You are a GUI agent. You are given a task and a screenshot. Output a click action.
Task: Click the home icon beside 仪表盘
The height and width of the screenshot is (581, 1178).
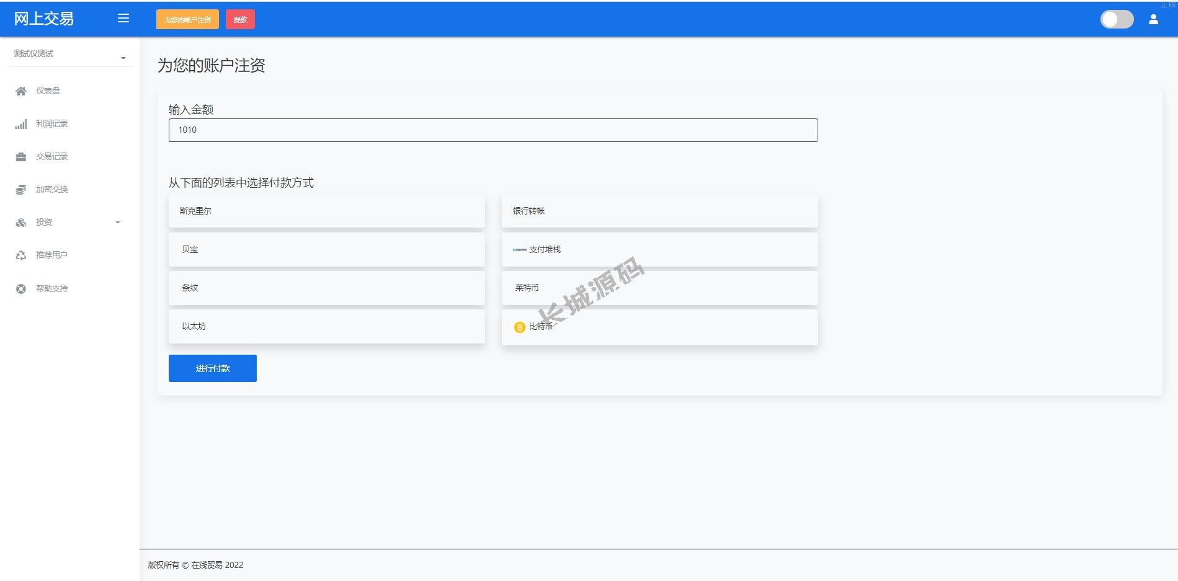[x=21, y=91]
